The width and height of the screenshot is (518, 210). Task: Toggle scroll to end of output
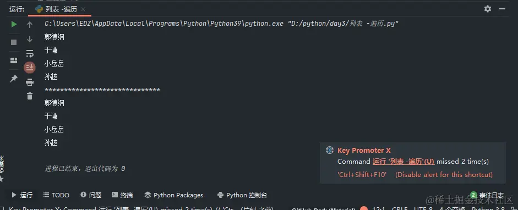30,68
